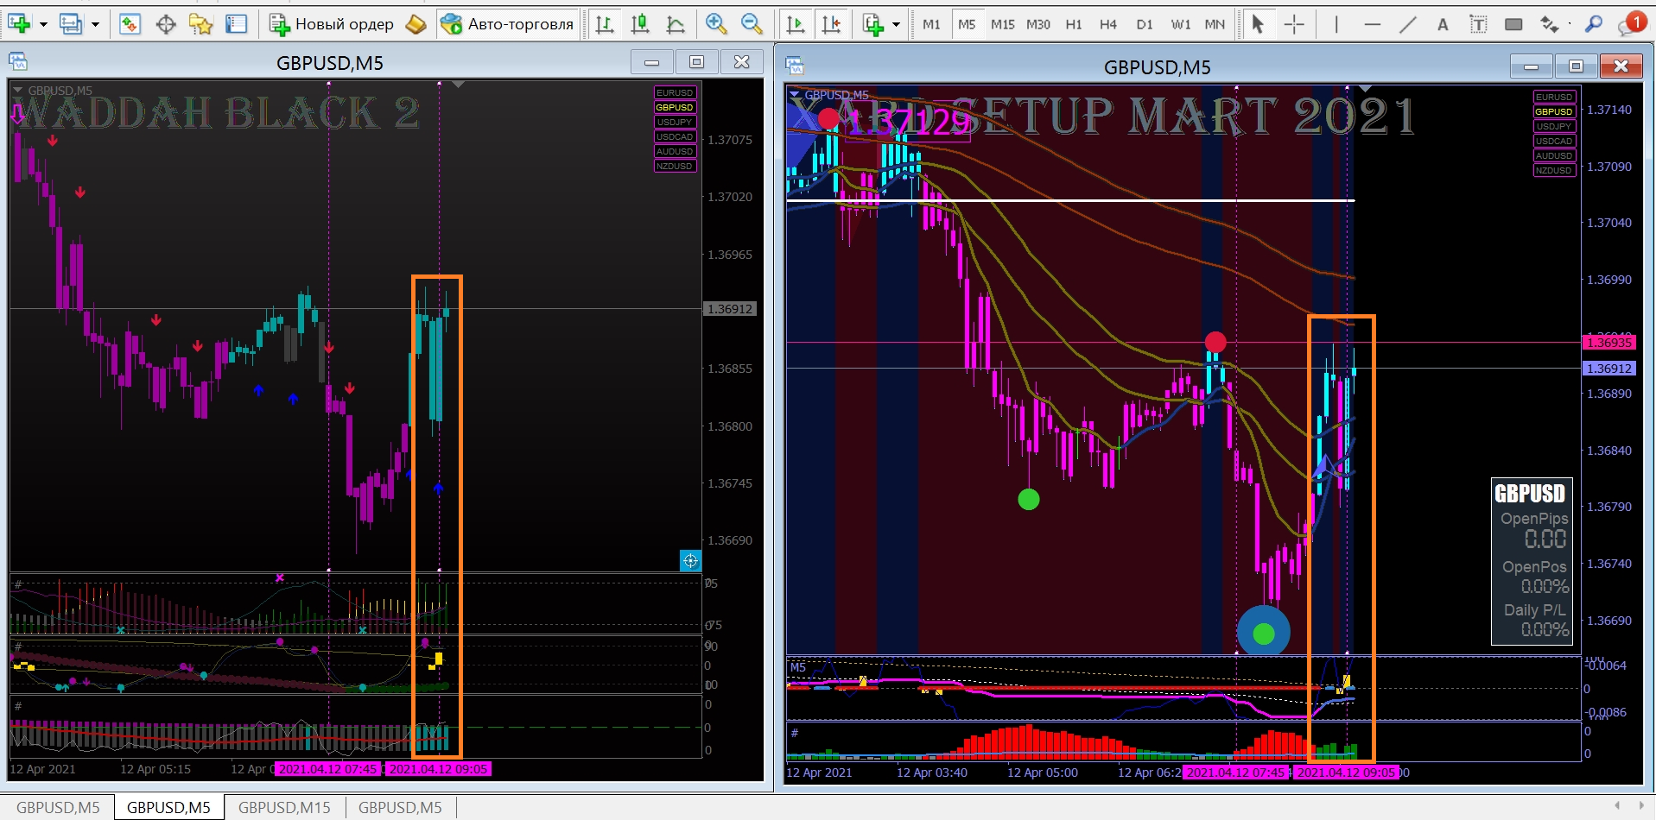Viewport: 1656px width, 820px height.
Task: Click the Новый ордер button
Action: [x=332, y=24]
